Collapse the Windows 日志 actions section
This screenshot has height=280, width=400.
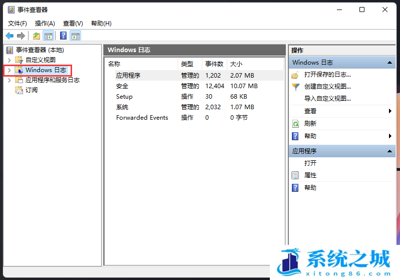pos(389,63)
